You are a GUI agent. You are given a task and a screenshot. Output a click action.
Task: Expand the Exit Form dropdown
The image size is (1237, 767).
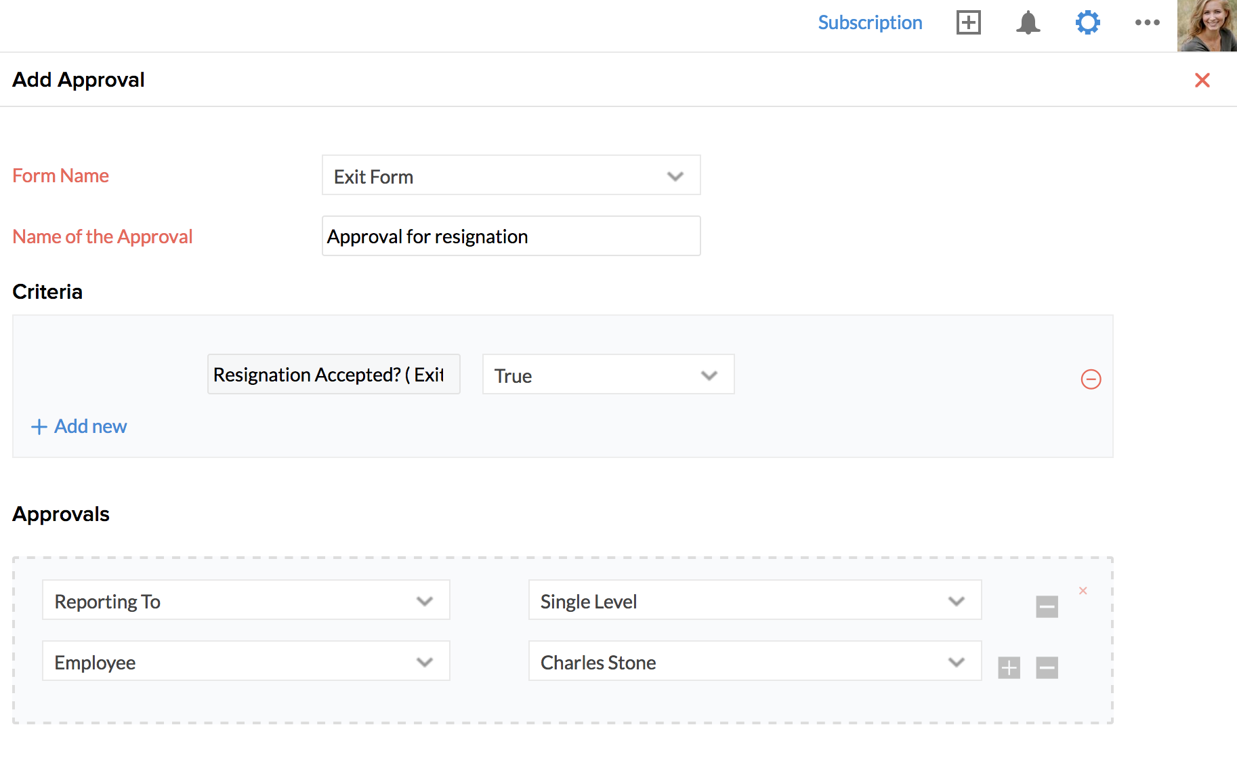coord(511,175)
